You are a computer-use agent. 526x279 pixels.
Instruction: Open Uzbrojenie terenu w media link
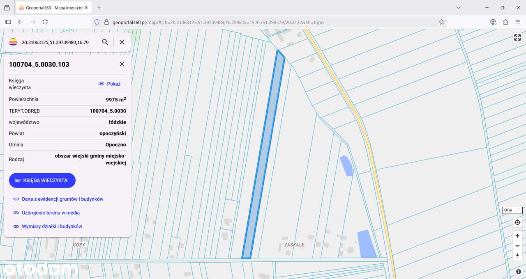pyautogui.click(x=46, y=213)
